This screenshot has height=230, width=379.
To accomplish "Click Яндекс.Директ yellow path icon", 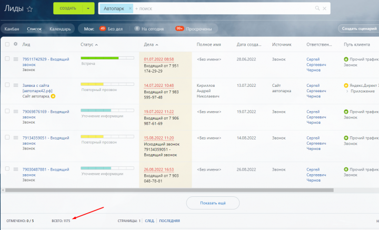I will [346, 85].
